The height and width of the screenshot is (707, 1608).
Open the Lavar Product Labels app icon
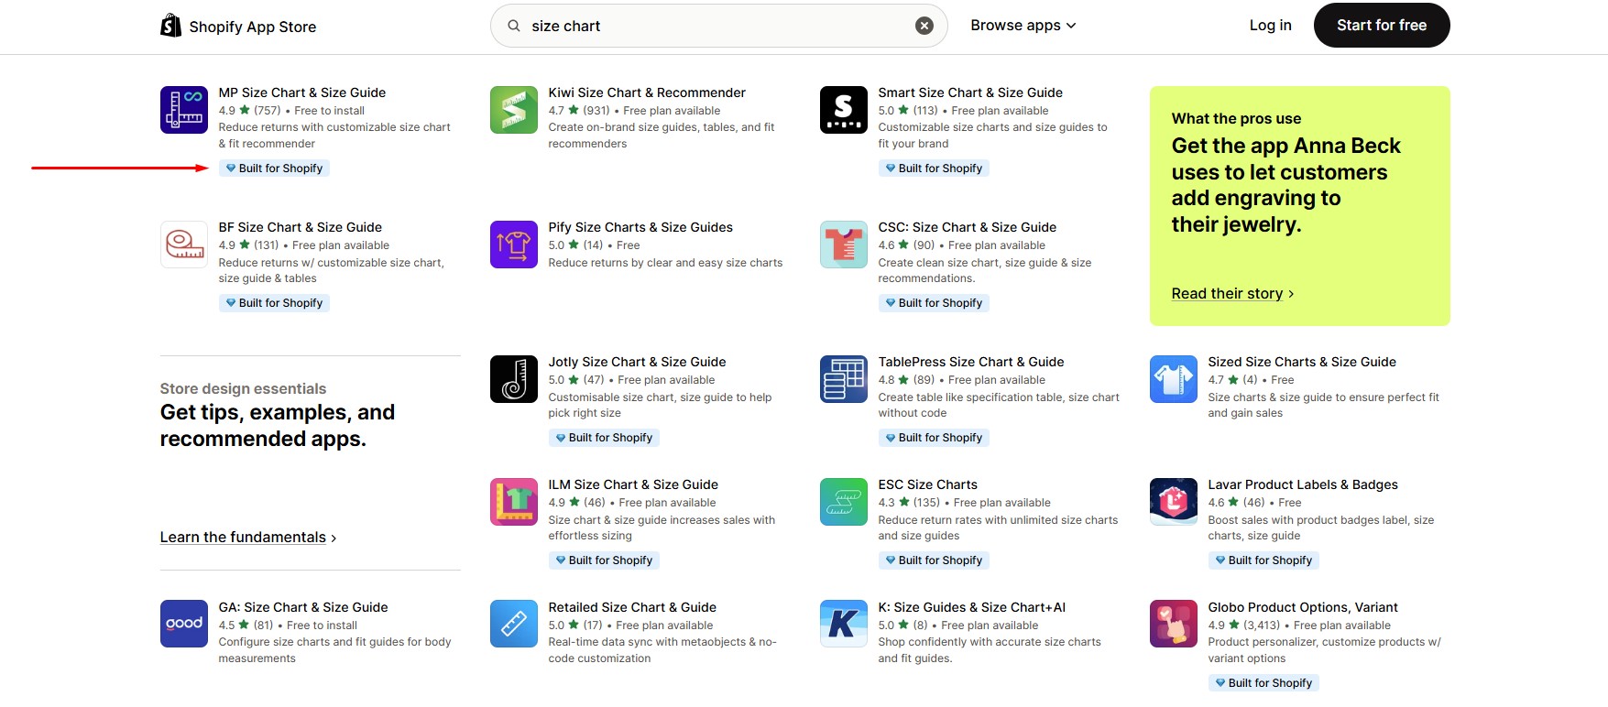(1173, 502)
